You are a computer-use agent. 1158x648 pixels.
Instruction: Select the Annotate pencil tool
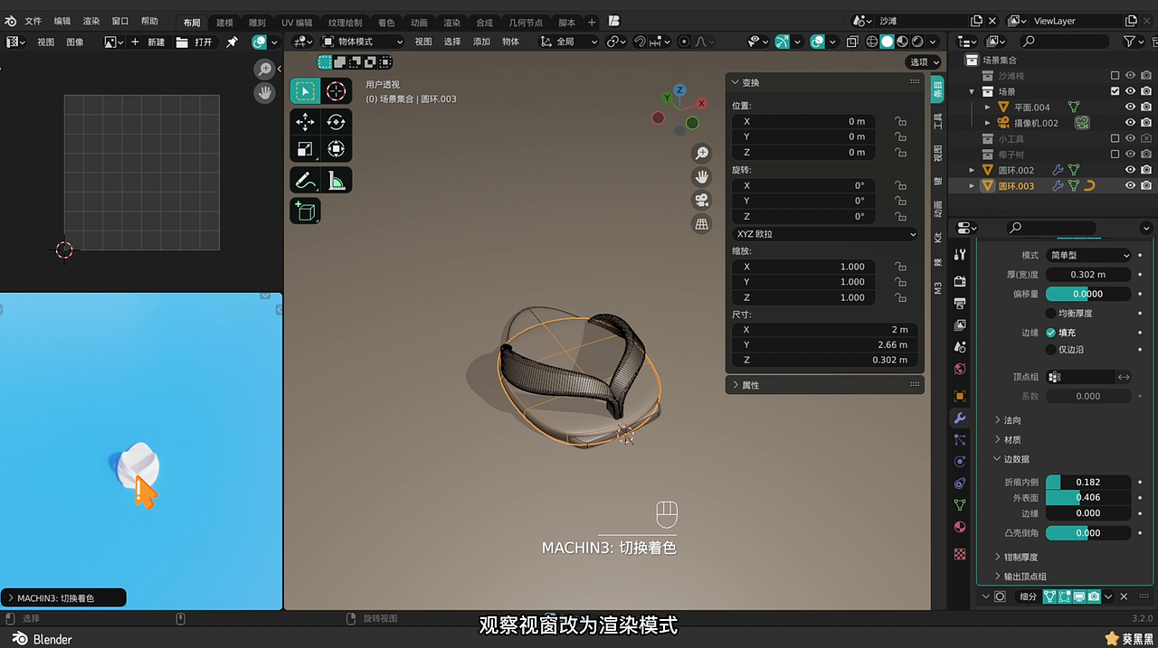(x=306, y=180)
